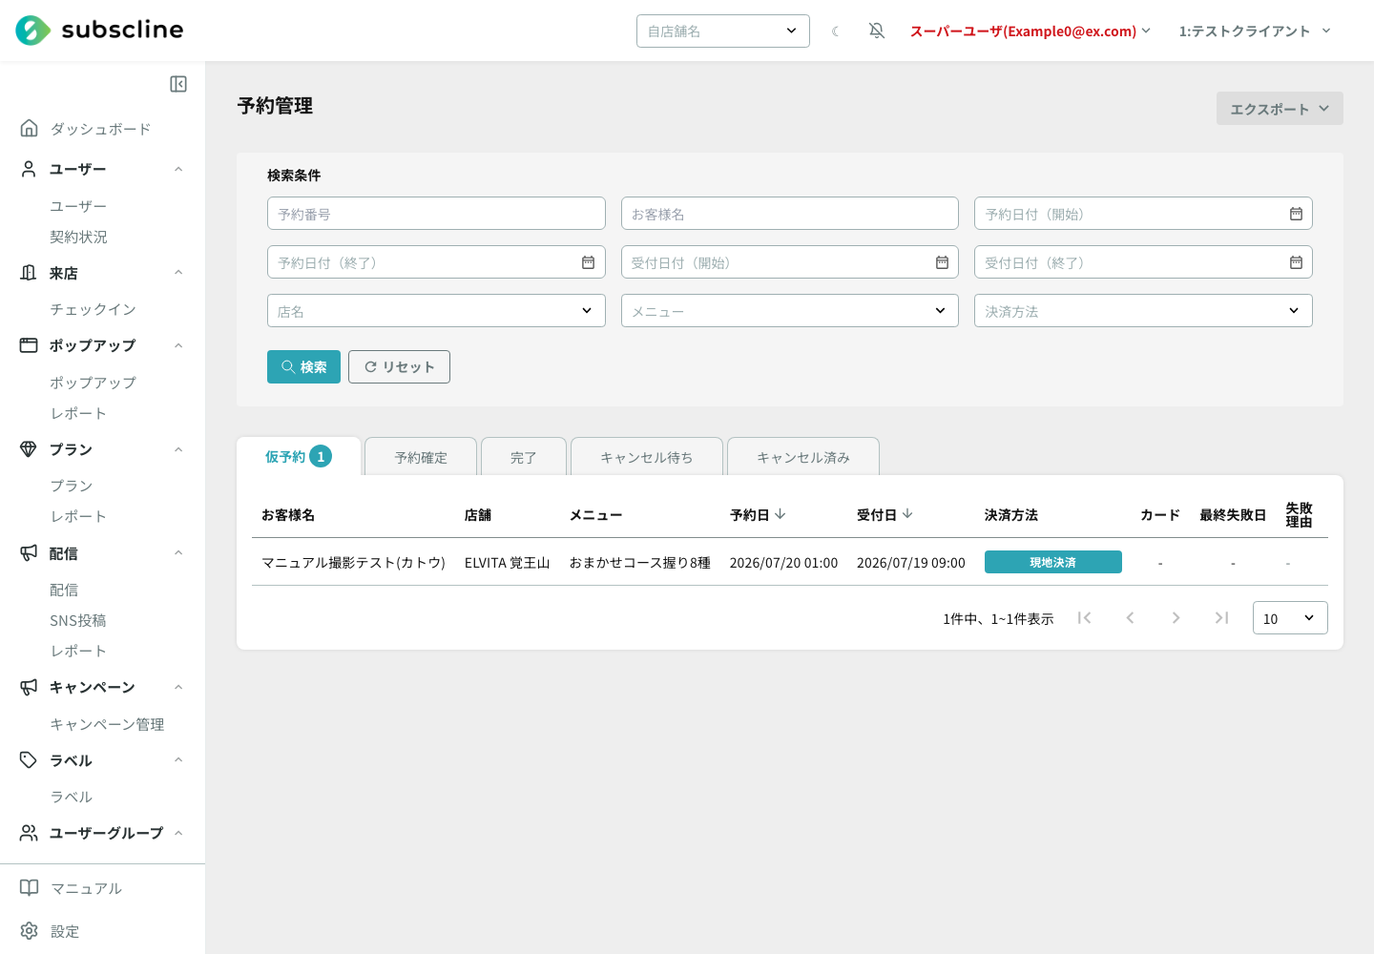Sort by 予約日 arrow icon
1374x954 pixels.
pos(781,514)
